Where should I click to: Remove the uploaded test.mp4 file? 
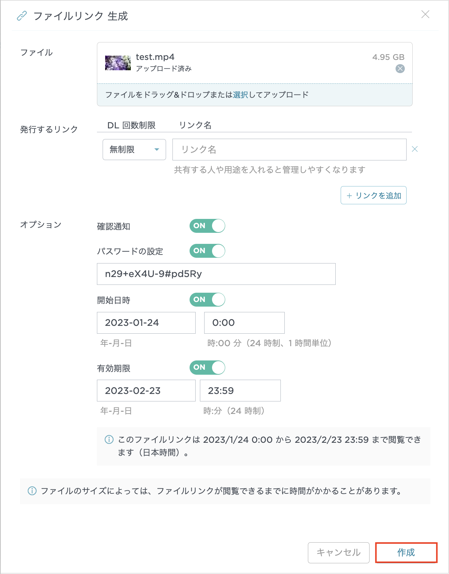pyautogui.click(x=400, y=69)
